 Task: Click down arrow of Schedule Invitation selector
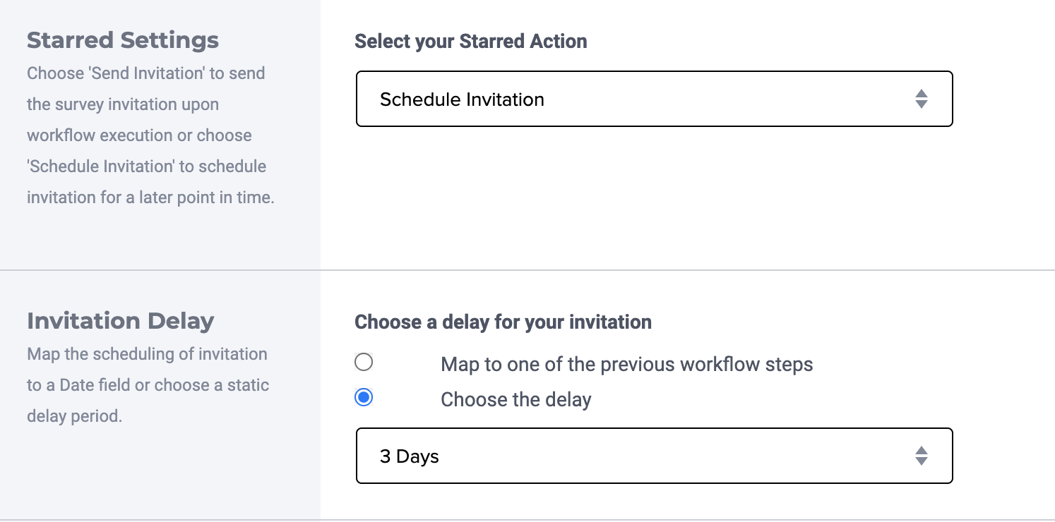[x=921, y=104]
